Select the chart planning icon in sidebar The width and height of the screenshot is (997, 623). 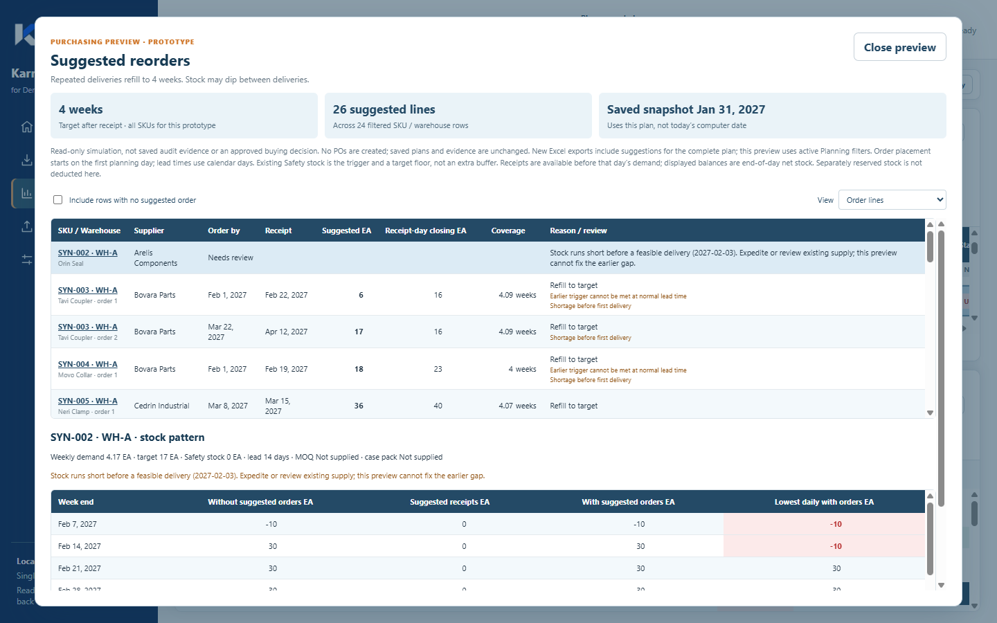[x=27, y=193]
